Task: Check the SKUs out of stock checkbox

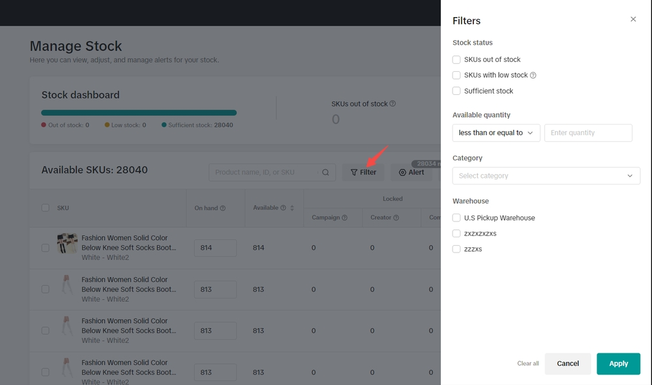Action: pyautogui.click(x=457, y=60)
